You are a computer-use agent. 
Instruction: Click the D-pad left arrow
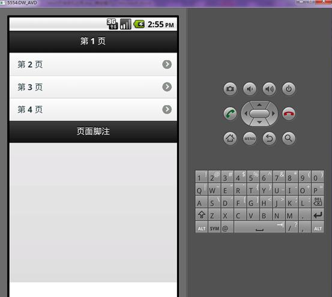pyautogui.click(x=246, y=113)
